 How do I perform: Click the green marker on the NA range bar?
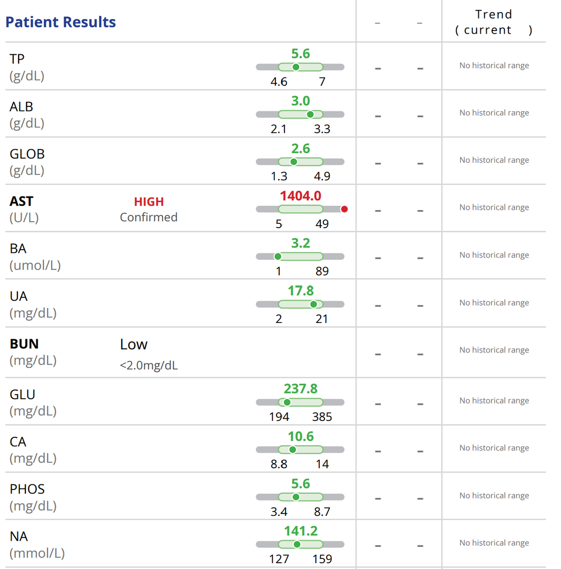click(x=297, y=544)
